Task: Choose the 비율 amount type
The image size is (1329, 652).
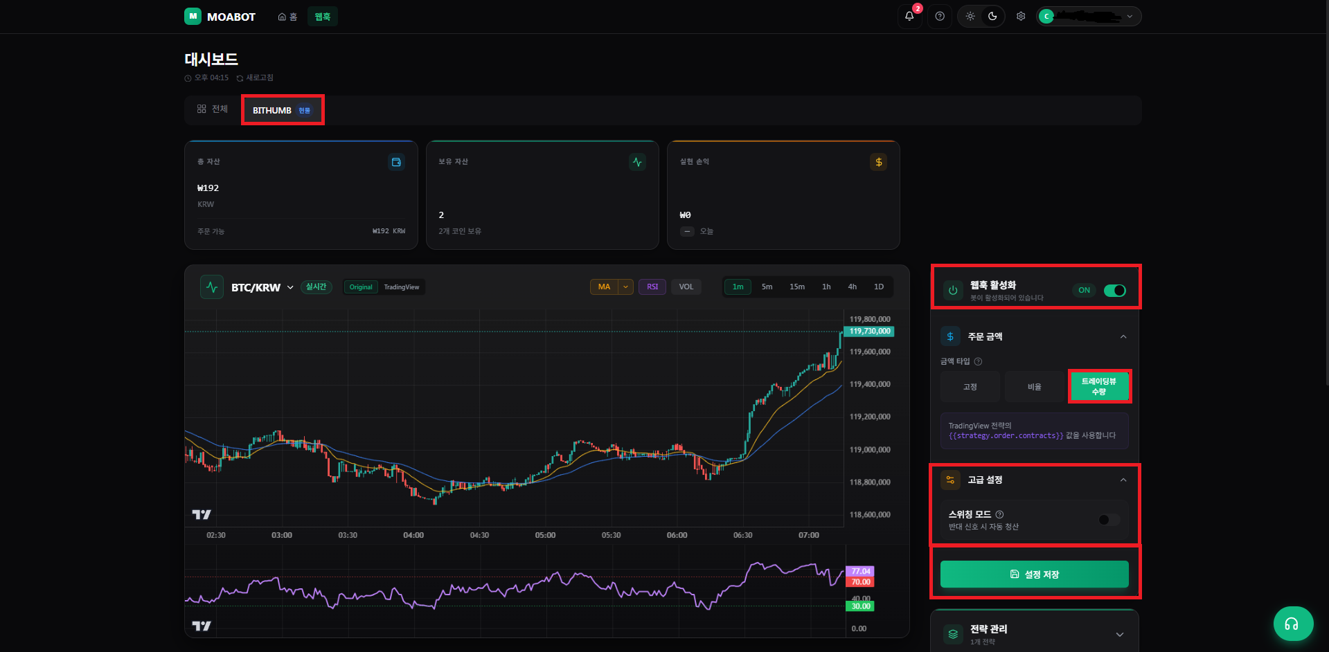Action: coord(1034,387)
